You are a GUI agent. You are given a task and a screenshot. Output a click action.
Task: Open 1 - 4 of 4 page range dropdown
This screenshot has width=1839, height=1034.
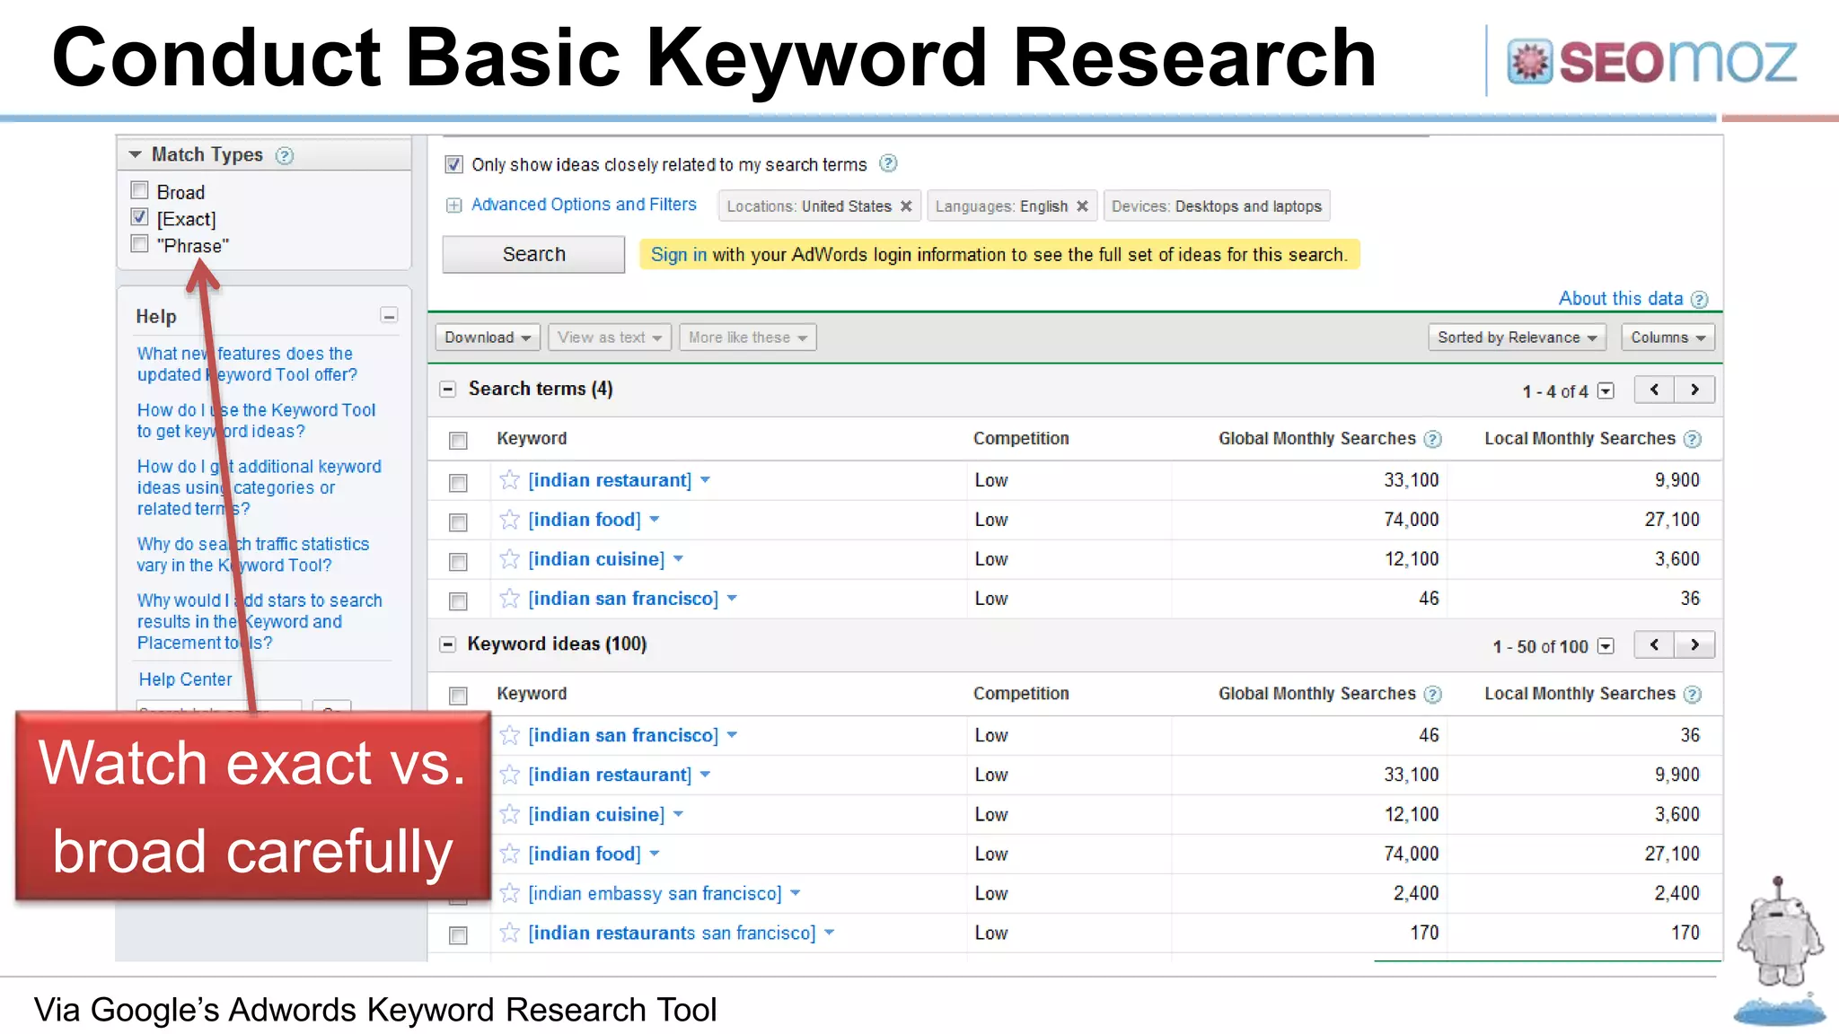coord(1606,391)
